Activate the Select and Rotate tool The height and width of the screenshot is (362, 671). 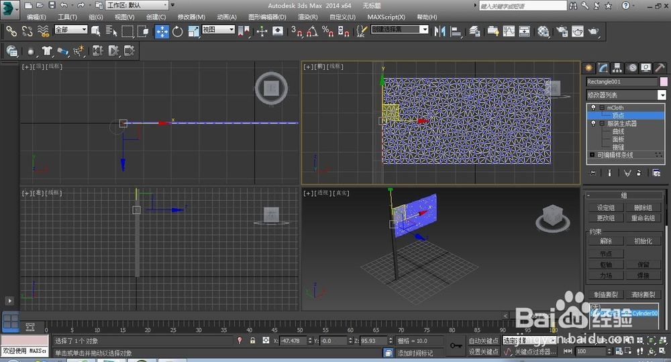pos(178,31)
